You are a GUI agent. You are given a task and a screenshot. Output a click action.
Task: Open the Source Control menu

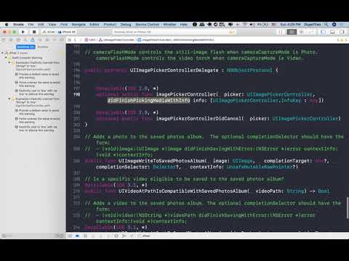point(148,25)
